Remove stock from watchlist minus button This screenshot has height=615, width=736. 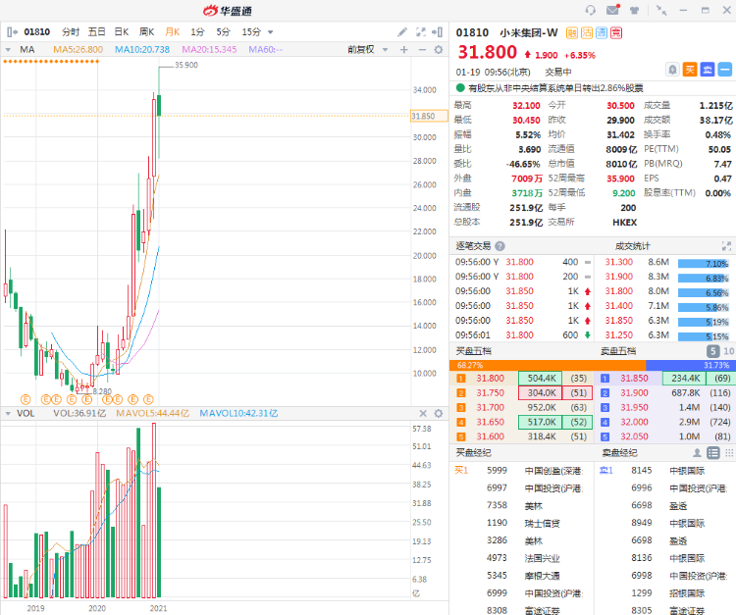tap(725, 70)
